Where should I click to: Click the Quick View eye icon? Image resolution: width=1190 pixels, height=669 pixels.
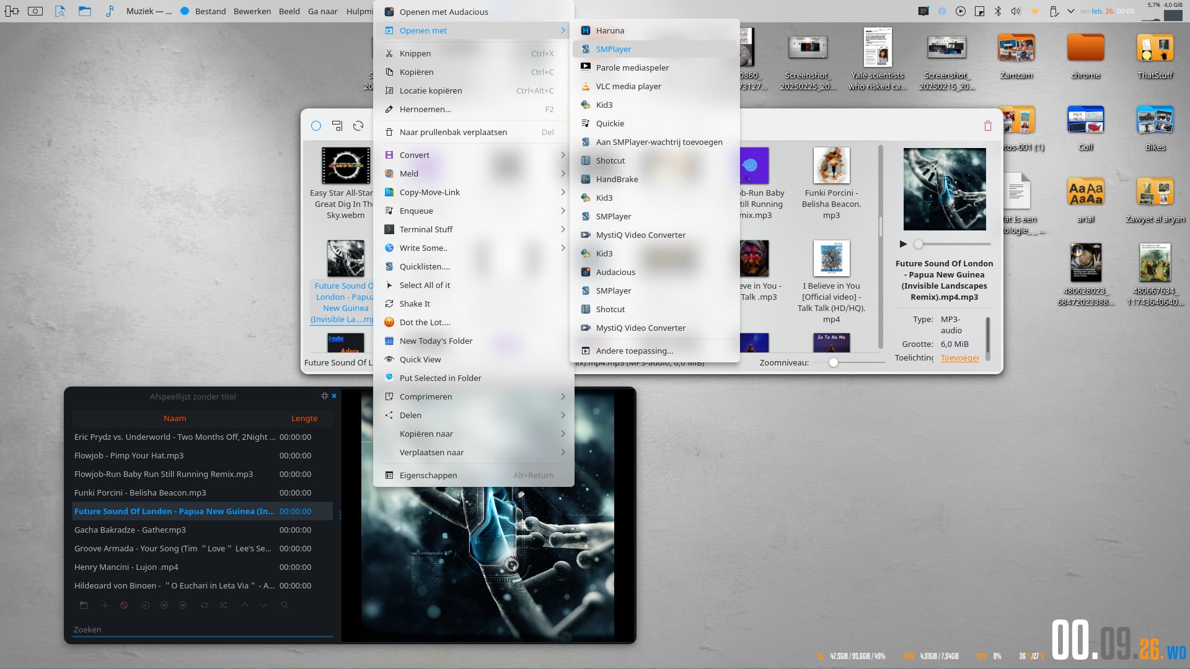389,359
